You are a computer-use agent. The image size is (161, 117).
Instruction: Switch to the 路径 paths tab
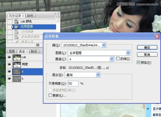(x=34, y=51)
